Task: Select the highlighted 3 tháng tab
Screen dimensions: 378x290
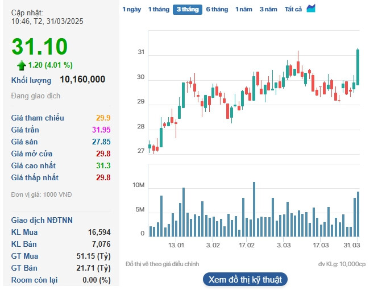Action: [187, 9]
